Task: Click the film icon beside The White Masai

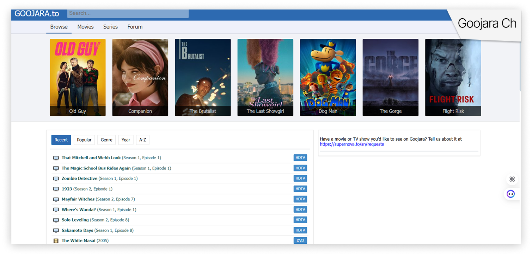Action: tap(56, 241)
